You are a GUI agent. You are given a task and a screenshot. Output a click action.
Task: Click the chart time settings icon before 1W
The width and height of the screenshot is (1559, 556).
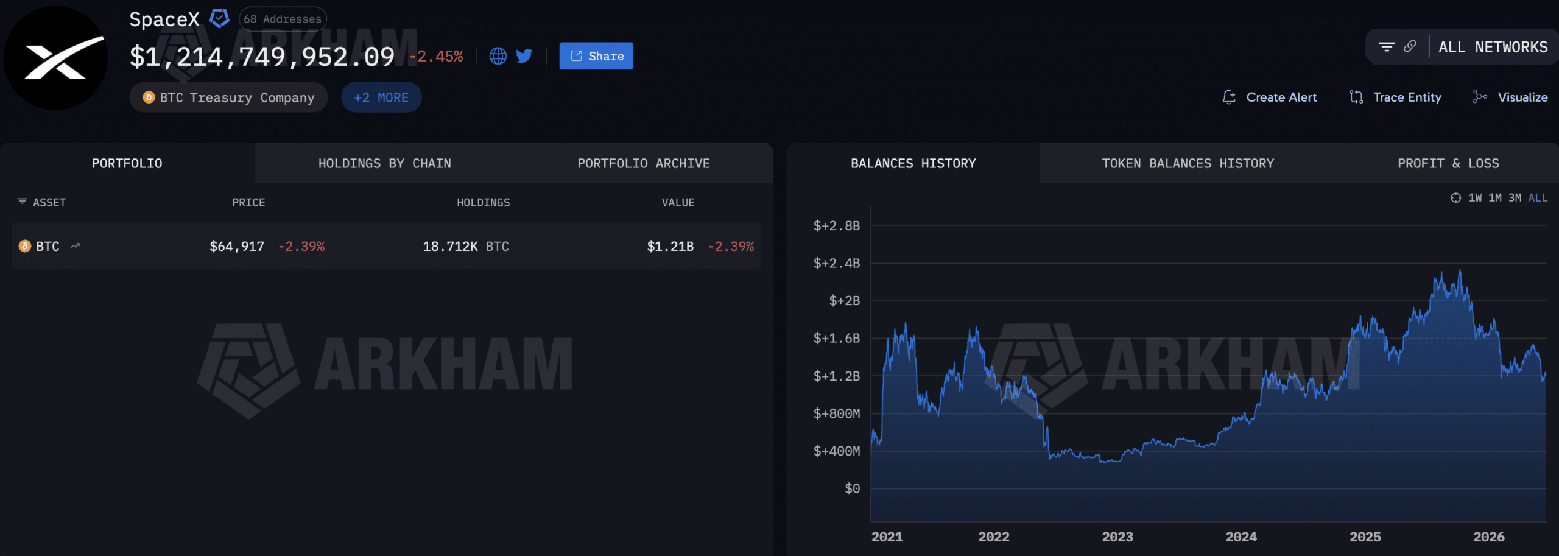[x=1455, y=198]
